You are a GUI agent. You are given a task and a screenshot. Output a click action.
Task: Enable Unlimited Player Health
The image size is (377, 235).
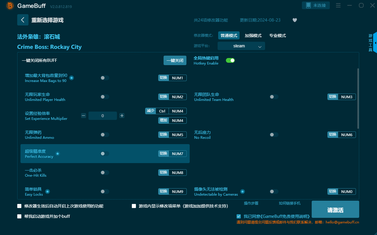[x=105, y=97]
